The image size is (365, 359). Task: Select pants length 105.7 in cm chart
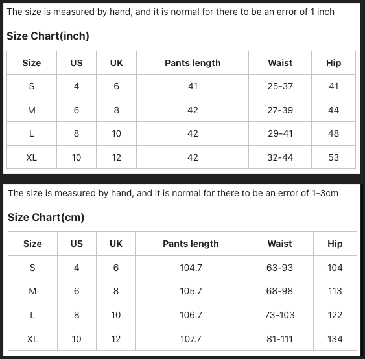191,291
